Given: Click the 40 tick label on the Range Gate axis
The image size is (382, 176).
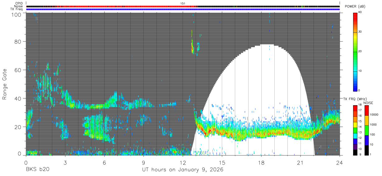Looking at the screenshot, I should (18, 98).
